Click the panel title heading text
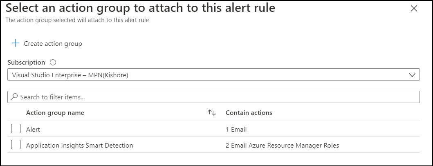This screenshot has height=166, width=433. click(140, 8)
